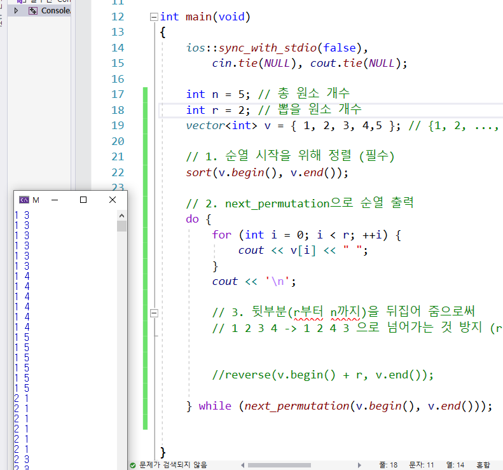
Task: Click the for loop header line
Action: tap(307, 235)
